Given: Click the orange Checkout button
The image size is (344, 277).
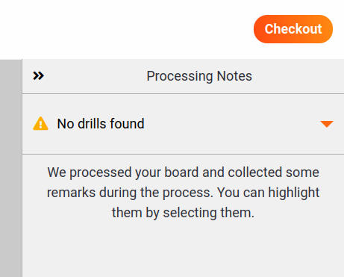Looking at the screenshot, I should point(293,29).
